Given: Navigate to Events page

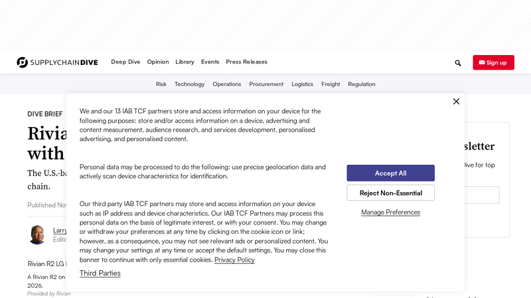Looking at the screenshot, I should 210,62.
